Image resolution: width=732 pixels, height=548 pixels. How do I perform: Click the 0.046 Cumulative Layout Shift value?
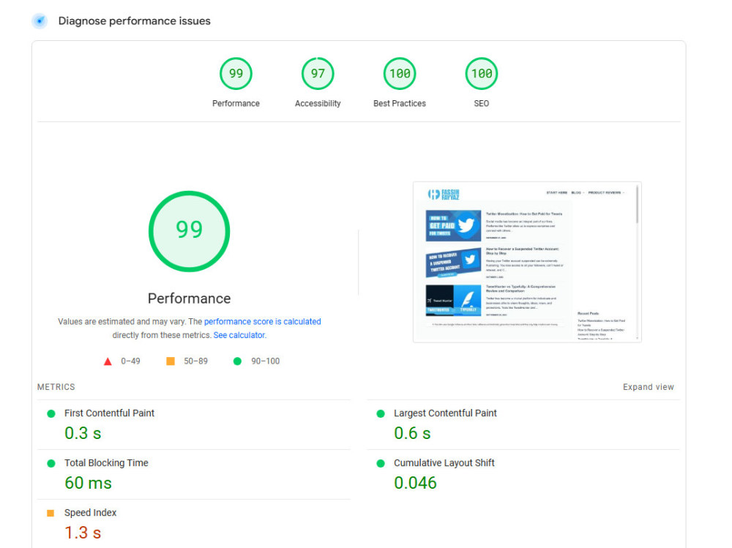click(x=415, y=483)
